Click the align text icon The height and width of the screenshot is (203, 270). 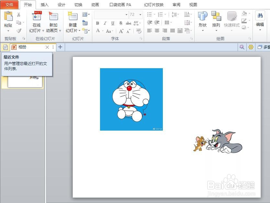pos(187,23)
